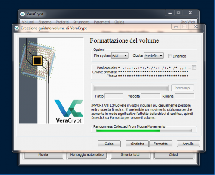Close the volume creation wizard window
The image size is (215, 175).
tap(196, 27)
